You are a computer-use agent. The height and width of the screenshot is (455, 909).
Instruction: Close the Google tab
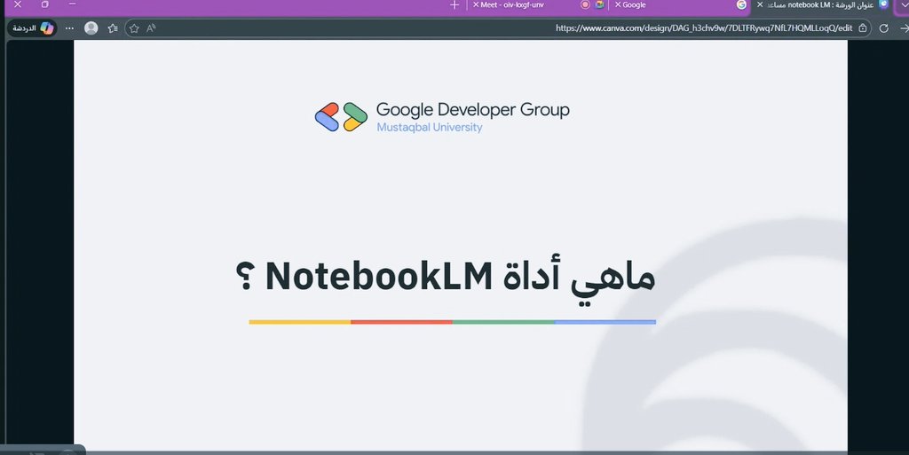[618, 4]
